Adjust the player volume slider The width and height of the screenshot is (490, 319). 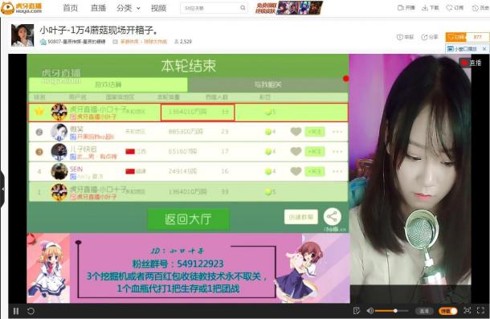coord(391,311)
